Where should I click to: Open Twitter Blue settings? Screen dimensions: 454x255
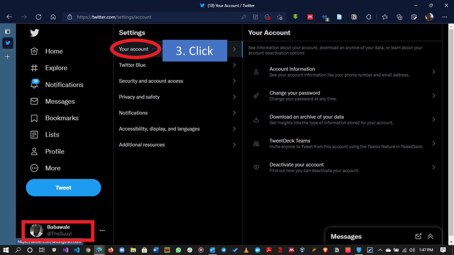177,65
